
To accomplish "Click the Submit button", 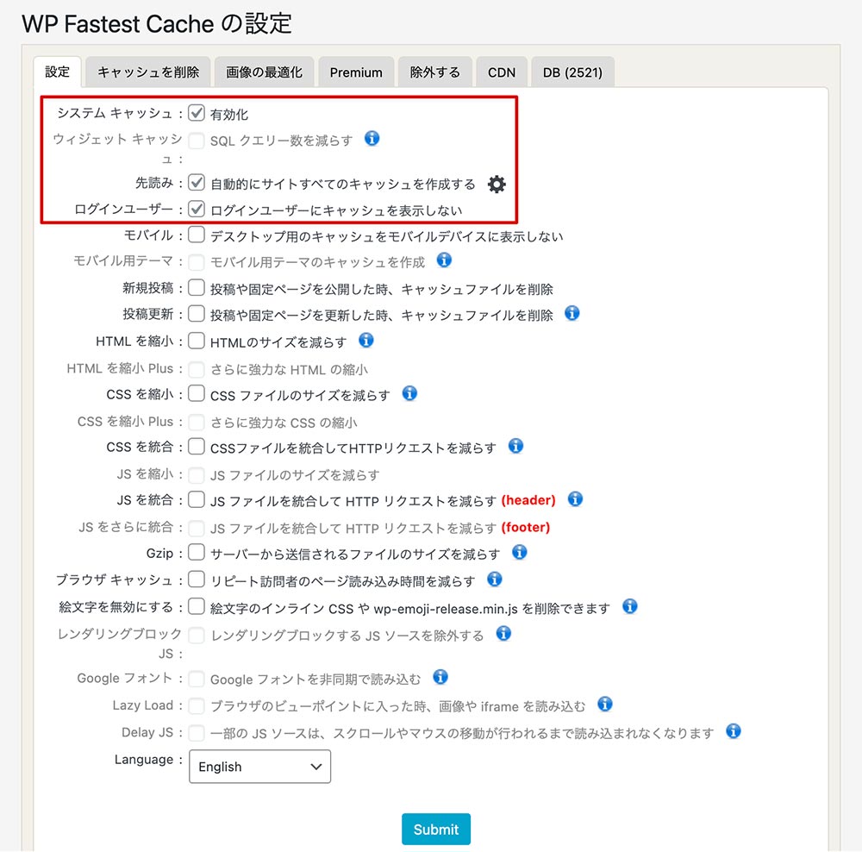I will pyautogui.click(x=435, y=829).
